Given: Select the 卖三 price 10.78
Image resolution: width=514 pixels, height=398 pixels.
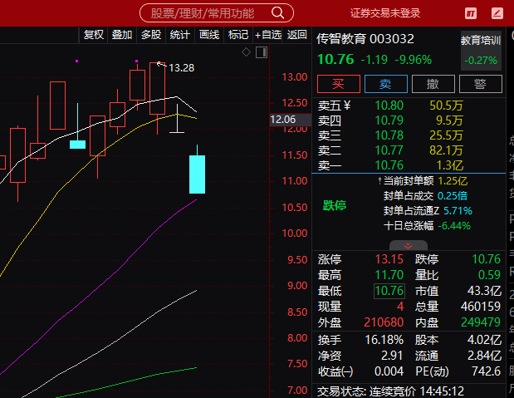Looking at the screenshot, I should (389, 135).
